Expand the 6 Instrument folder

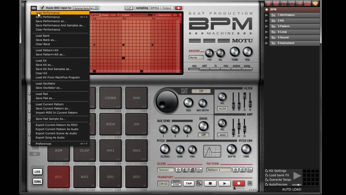click(267, 43)
